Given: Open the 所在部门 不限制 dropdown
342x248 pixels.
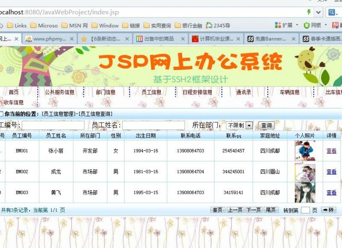Looking at the screenshot, I should [239, 125].
